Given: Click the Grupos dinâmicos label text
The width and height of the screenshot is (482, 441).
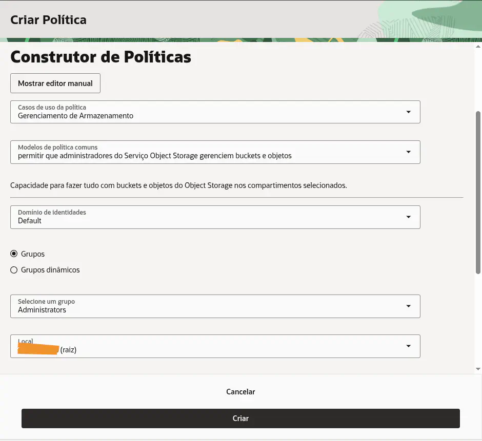Looking at the screenshot, I should [x=50, y=270].
